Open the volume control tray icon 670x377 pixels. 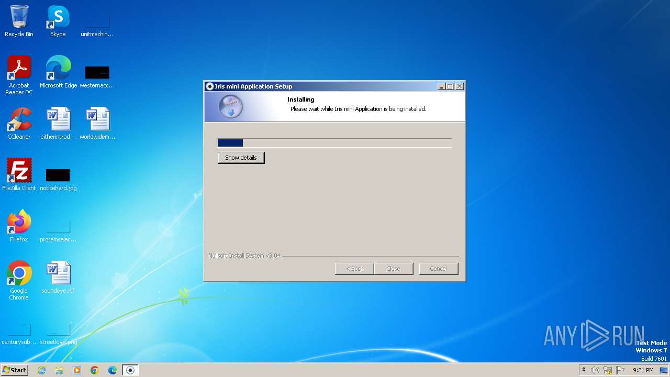[595, 370]
